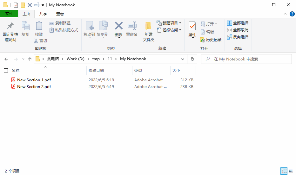Image resolution: width=296 pixels, height=175 pixels.
Task: Pin folder to Quick access
Action: pos(10,31)
